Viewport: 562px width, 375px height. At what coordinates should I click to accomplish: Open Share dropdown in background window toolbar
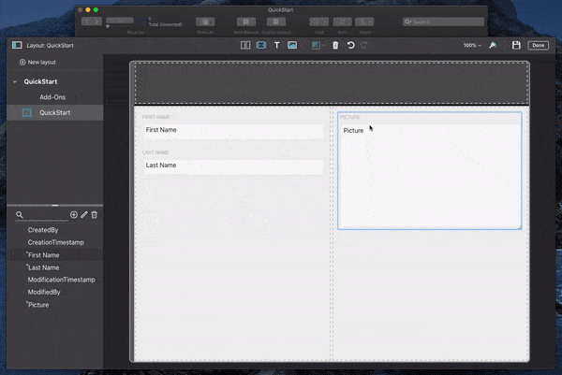click(364, 22)
